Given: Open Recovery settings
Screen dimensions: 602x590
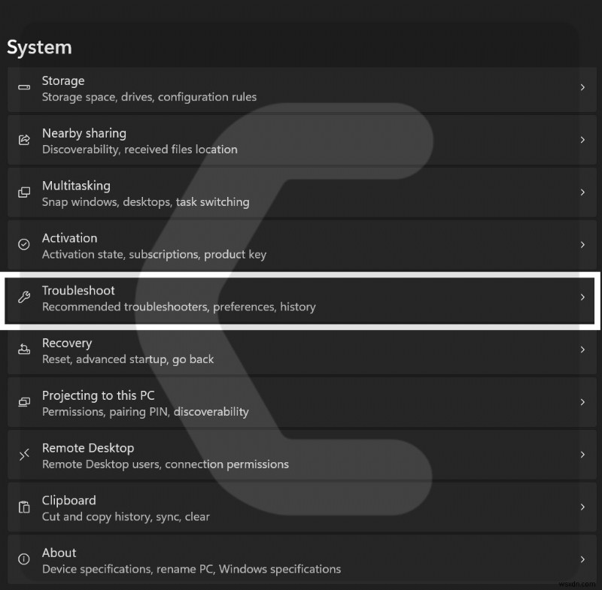Looking at the screenshot, I should [x=301, y=350].
